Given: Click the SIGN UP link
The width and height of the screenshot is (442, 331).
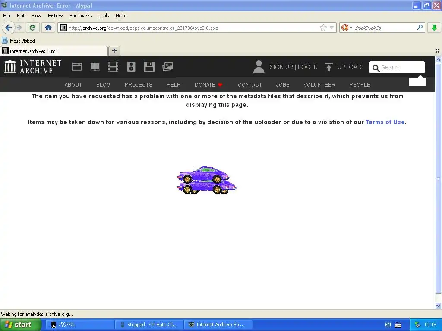Looking at the screenshot, I should 281,67.
